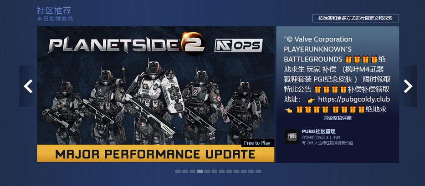Click the pointing-hand emoji before the URL
Viewport: 425px width, 186px height.
312,100
